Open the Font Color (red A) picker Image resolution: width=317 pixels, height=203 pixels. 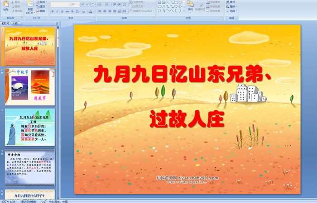[91, 11]
